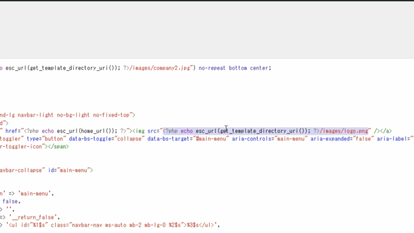Click 'aria-expanded' attribute text
The image size is (414, 233).
coord(330,139)
